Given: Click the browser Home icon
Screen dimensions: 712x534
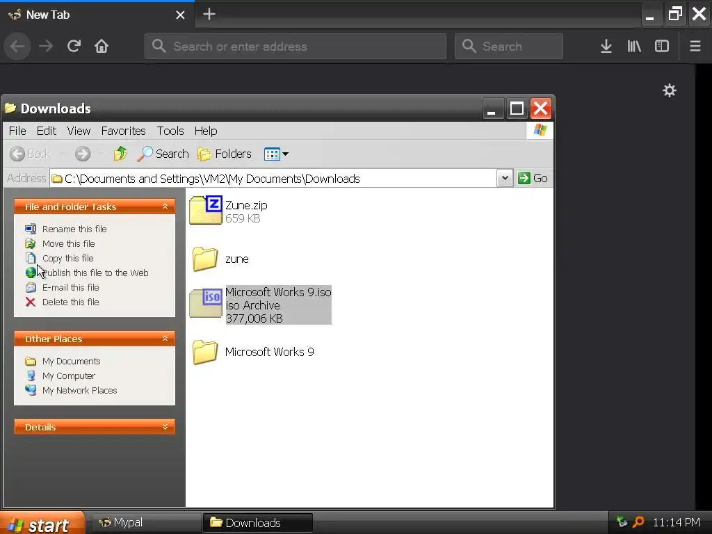Looking at the screenshot, I should click(x=102, y=46).
